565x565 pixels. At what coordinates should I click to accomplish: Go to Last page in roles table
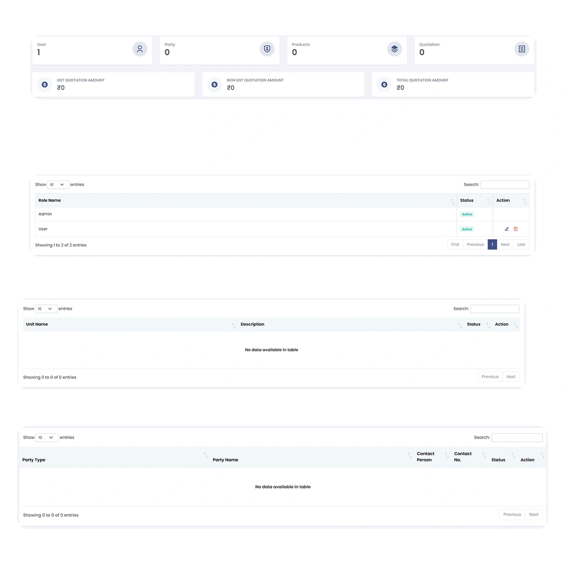(521, 244)
